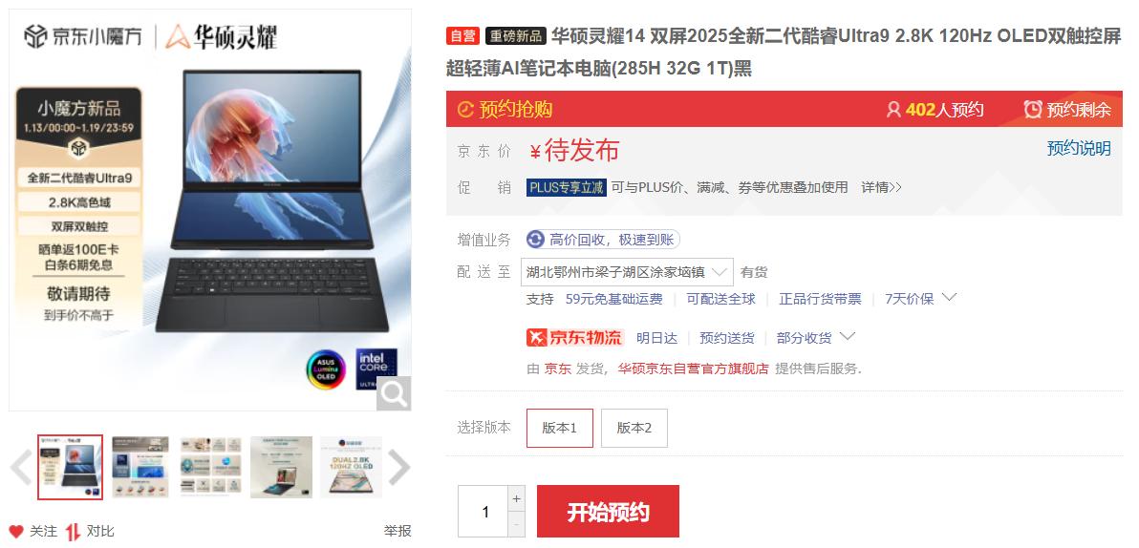Viewport: 1139px width, 548px height.
Task: Increase quantity with plus button
Action: click(x=517, y=498)
